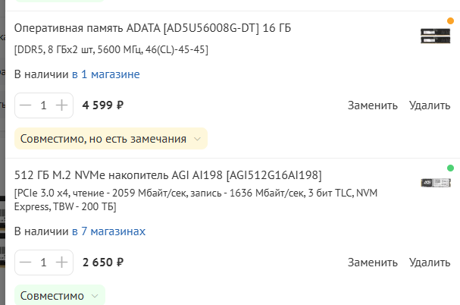Click Заменить for the AGI SSD
The height and width of the screenshot is (305, 460).
pos(373,263)
